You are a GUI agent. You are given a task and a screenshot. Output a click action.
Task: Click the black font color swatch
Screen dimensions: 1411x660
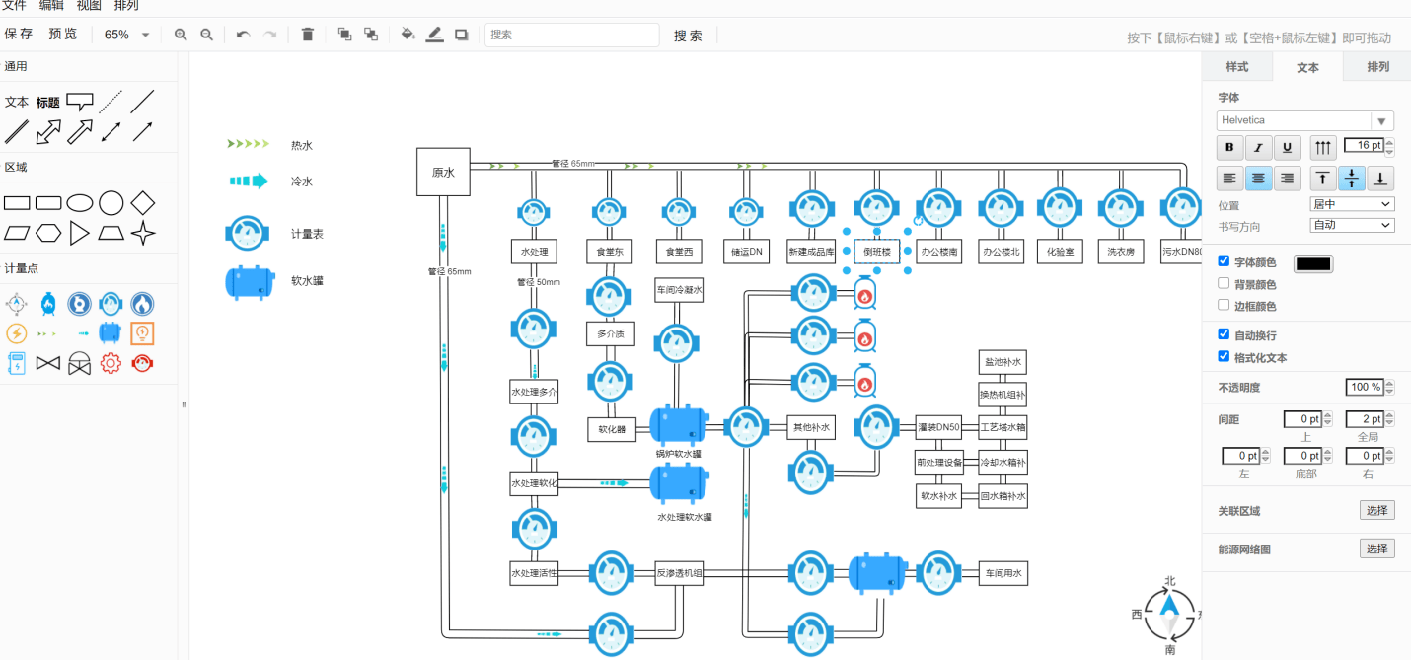pyautogui.click(x=1312, y=263)
